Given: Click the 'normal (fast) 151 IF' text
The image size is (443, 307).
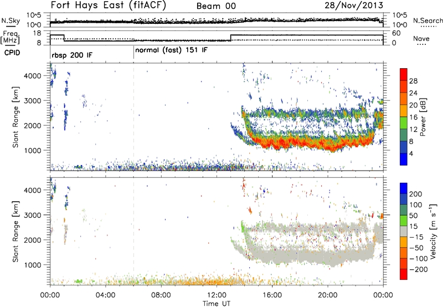Looking at the screenshot, I should pyautogui.click(x=171, y=50).
